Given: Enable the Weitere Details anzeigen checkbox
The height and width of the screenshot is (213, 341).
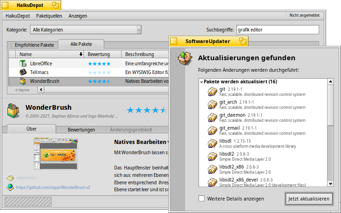Looking at the screenshot, I should (x=201, y=199).
